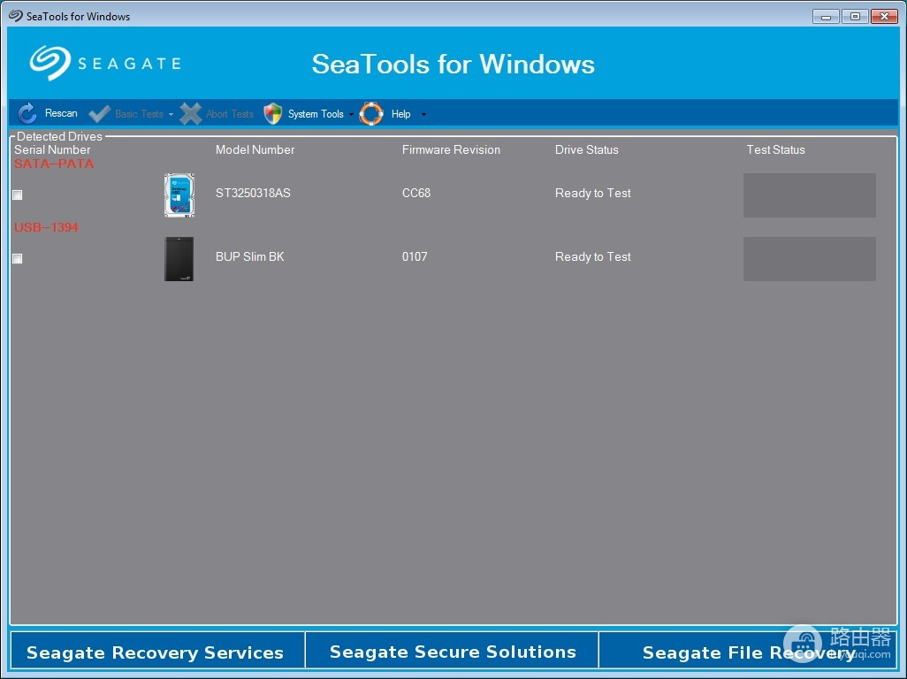Image resolution: width=907 pixels, height=679 pixels.
Task: Click the Firmware Revision column header
Action: [451, 149]
